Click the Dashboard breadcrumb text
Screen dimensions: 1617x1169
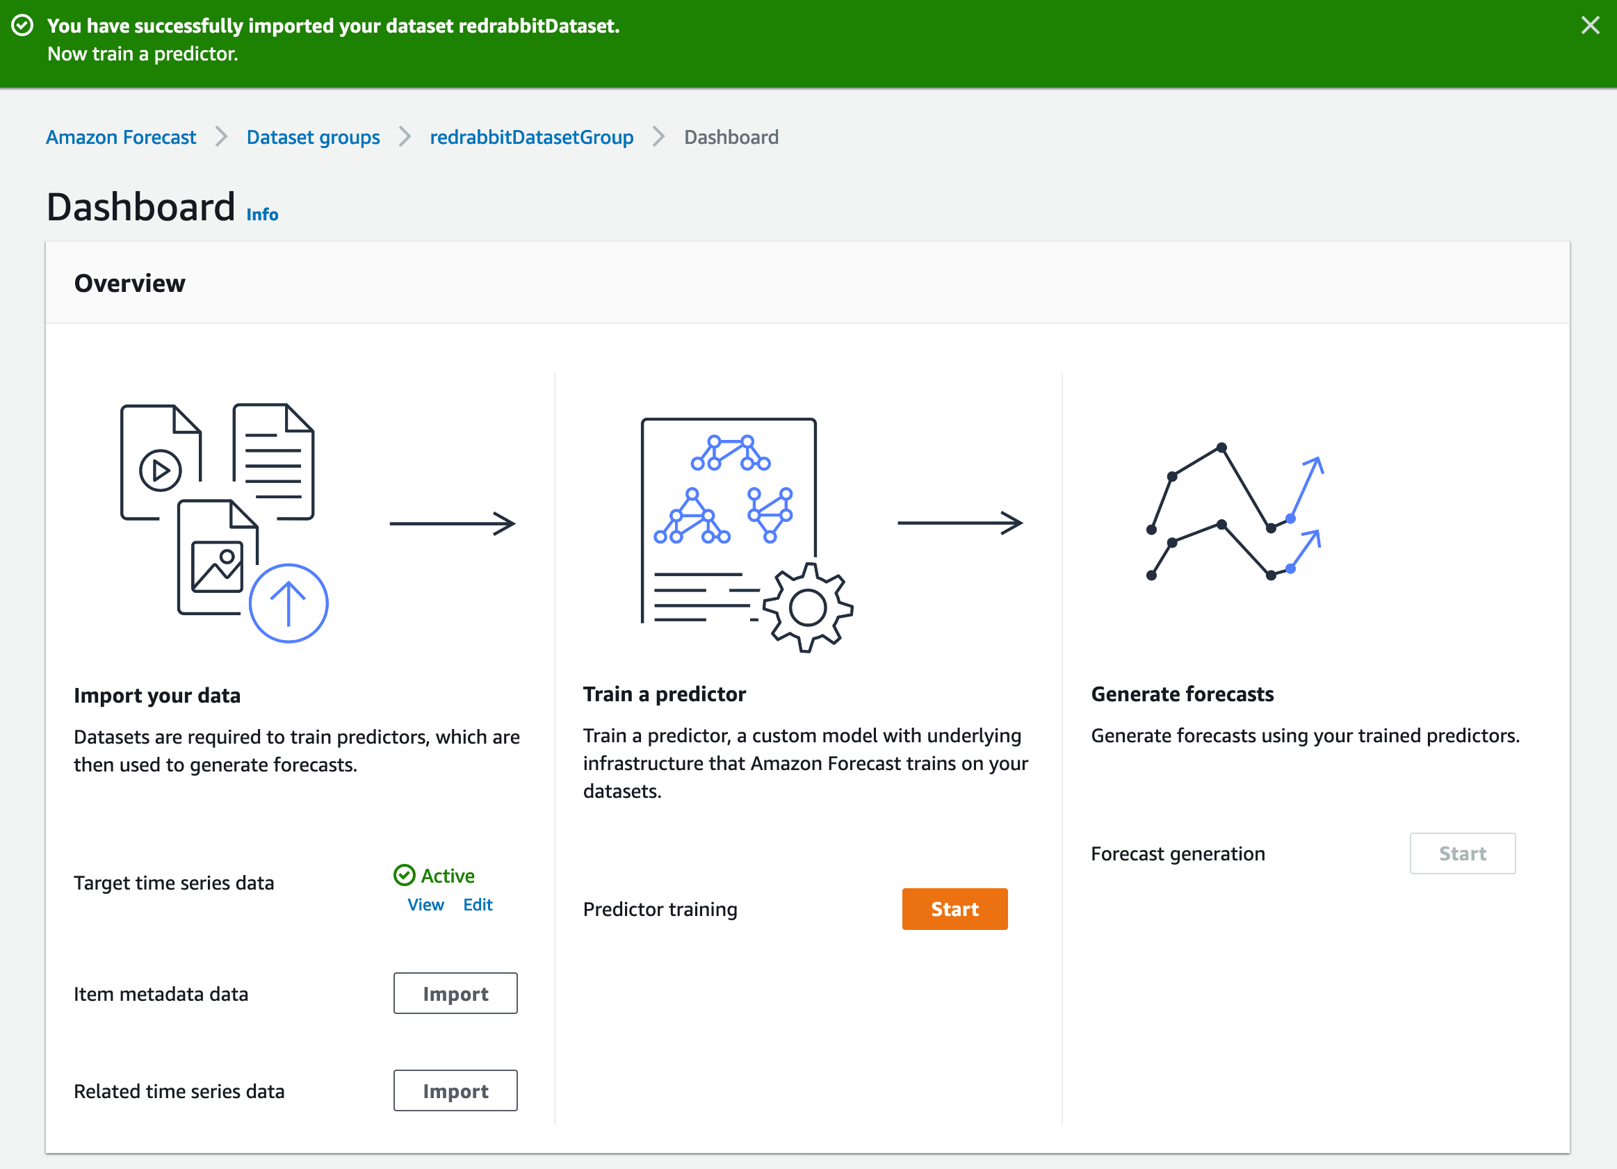click(731, 137)
